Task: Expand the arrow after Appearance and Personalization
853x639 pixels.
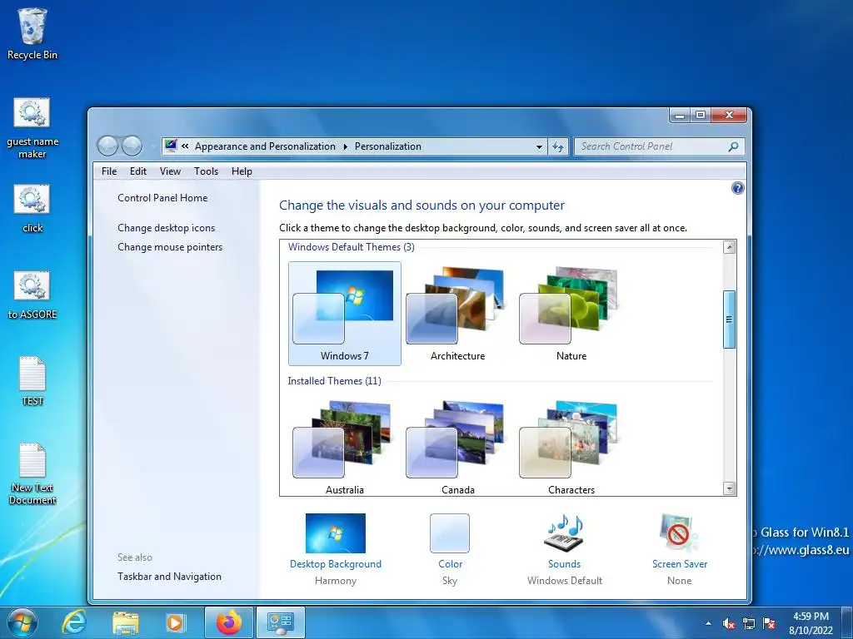Action: (x=346, y=146)
